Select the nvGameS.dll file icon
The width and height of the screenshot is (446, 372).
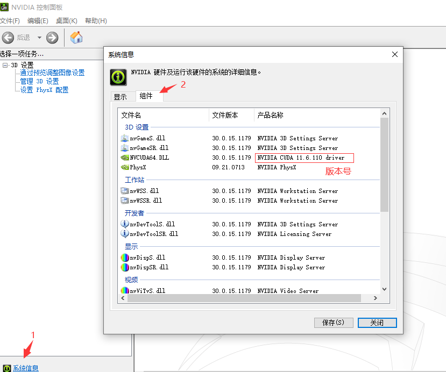click(125, 138)
